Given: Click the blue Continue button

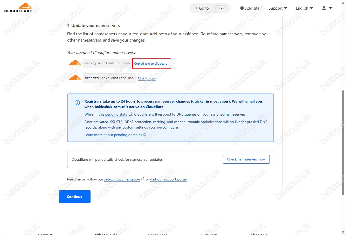Looking at the screenshot, I should pos(74,197).
